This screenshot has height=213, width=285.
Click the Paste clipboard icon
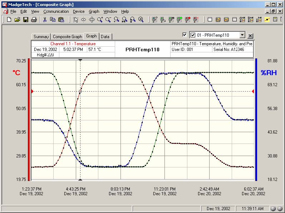coord(61,19)
